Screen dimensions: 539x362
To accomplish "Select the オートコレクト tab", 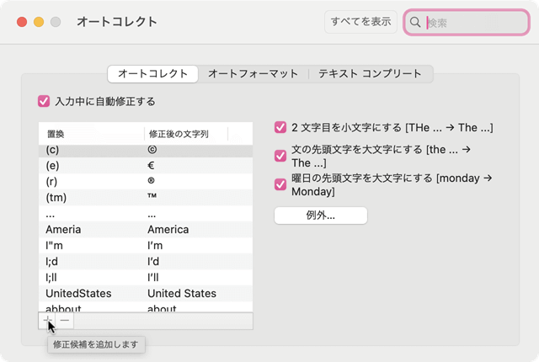I will point(152,74).
